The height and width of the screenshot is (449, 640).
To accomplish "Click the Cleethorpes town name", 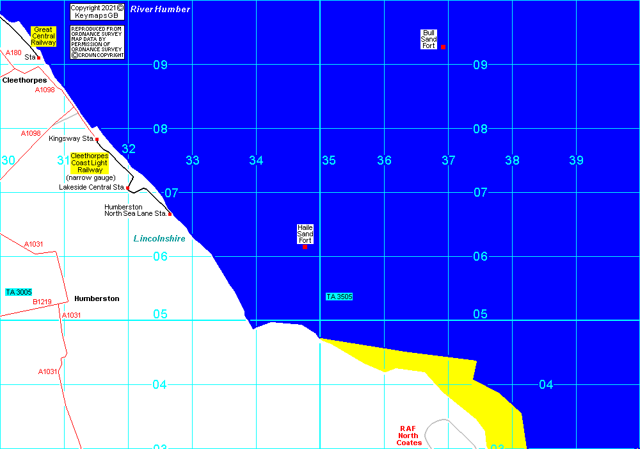I will (x=24, y=81).
